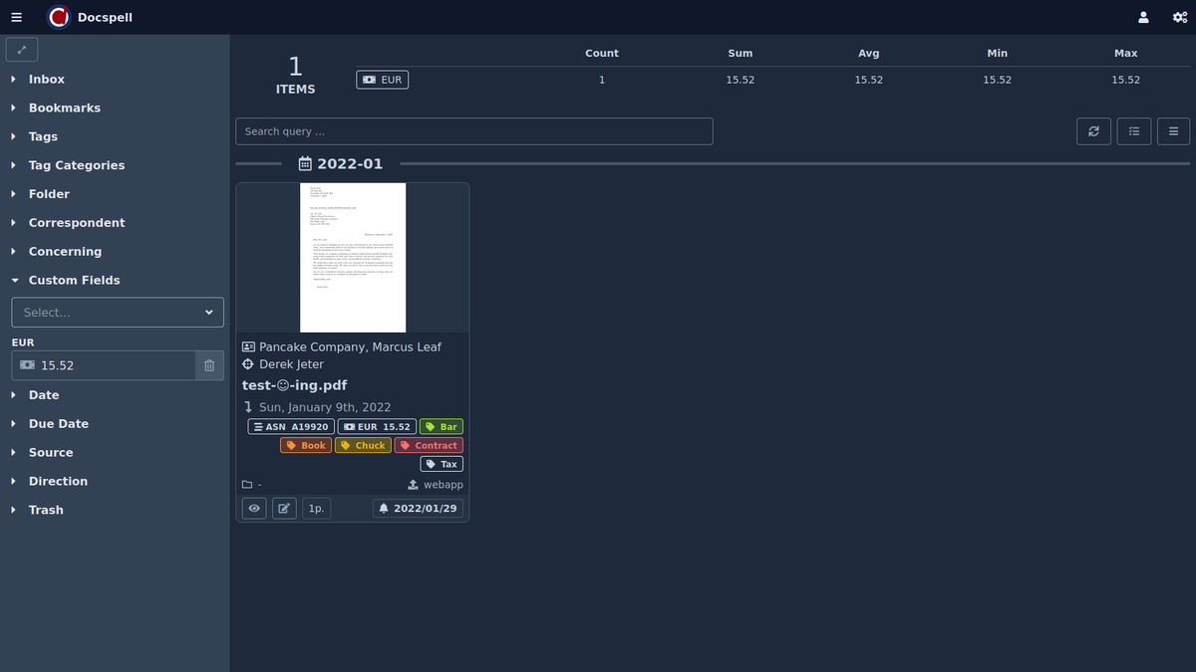The image size is (1196, 672).
Task: Open the custom fields Select dropdown
Action: coord(118,313)
